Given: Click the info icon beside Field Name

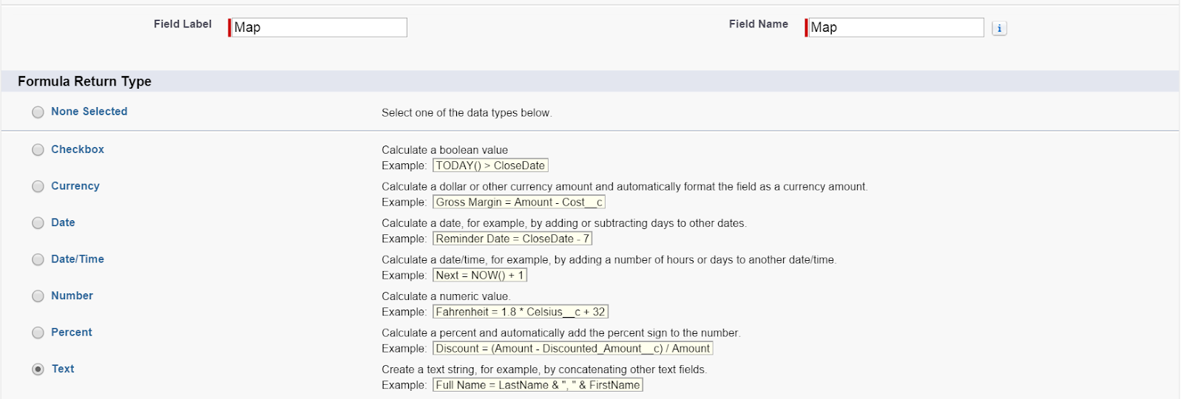Looking at the screenshot, I should 999,28.
